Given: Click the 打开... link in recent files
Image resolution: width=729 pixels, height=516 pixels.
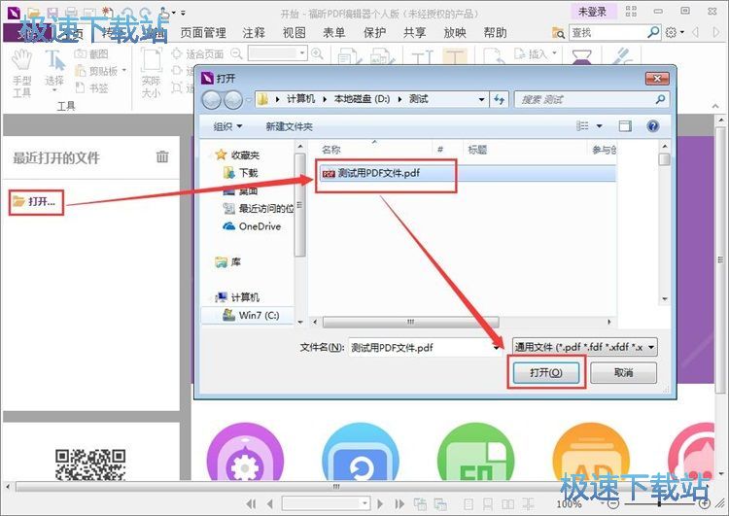Looking at the screenshot, I should click(x=35, y=202).
